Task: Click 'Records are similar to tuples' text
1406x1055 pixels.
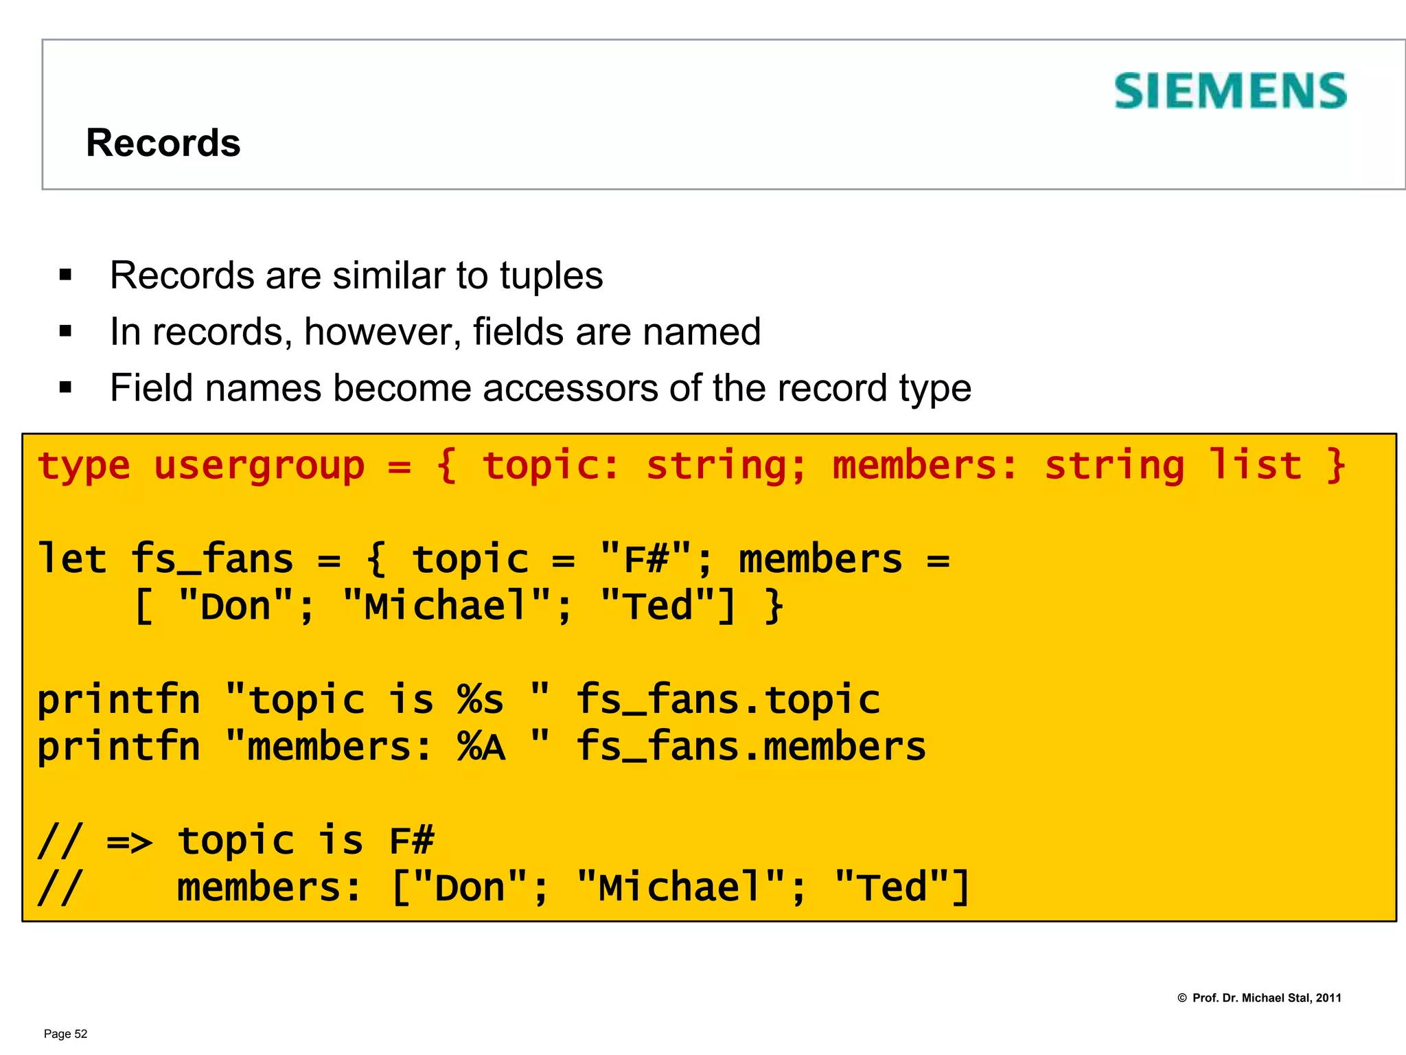Action: tap(356, 275)
